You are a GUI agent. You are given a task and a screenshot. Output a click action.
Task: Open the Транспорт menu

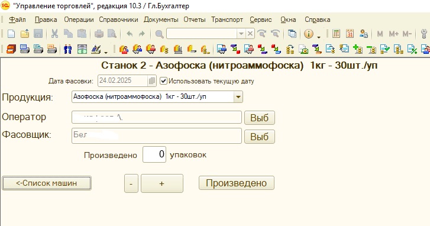pyautogui.click(x=227, y=20)
